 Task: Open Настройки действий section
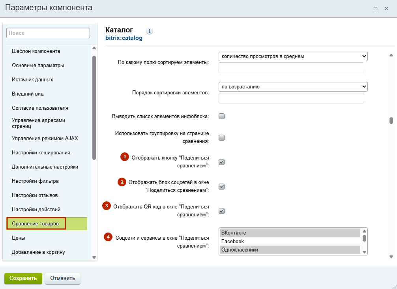click(36, 210)
